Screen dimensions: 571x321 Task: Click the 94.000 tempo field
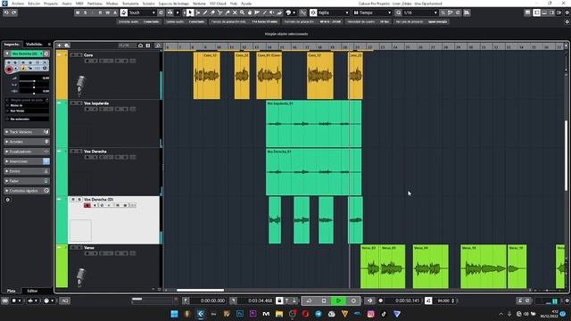(x=443, y=300)
